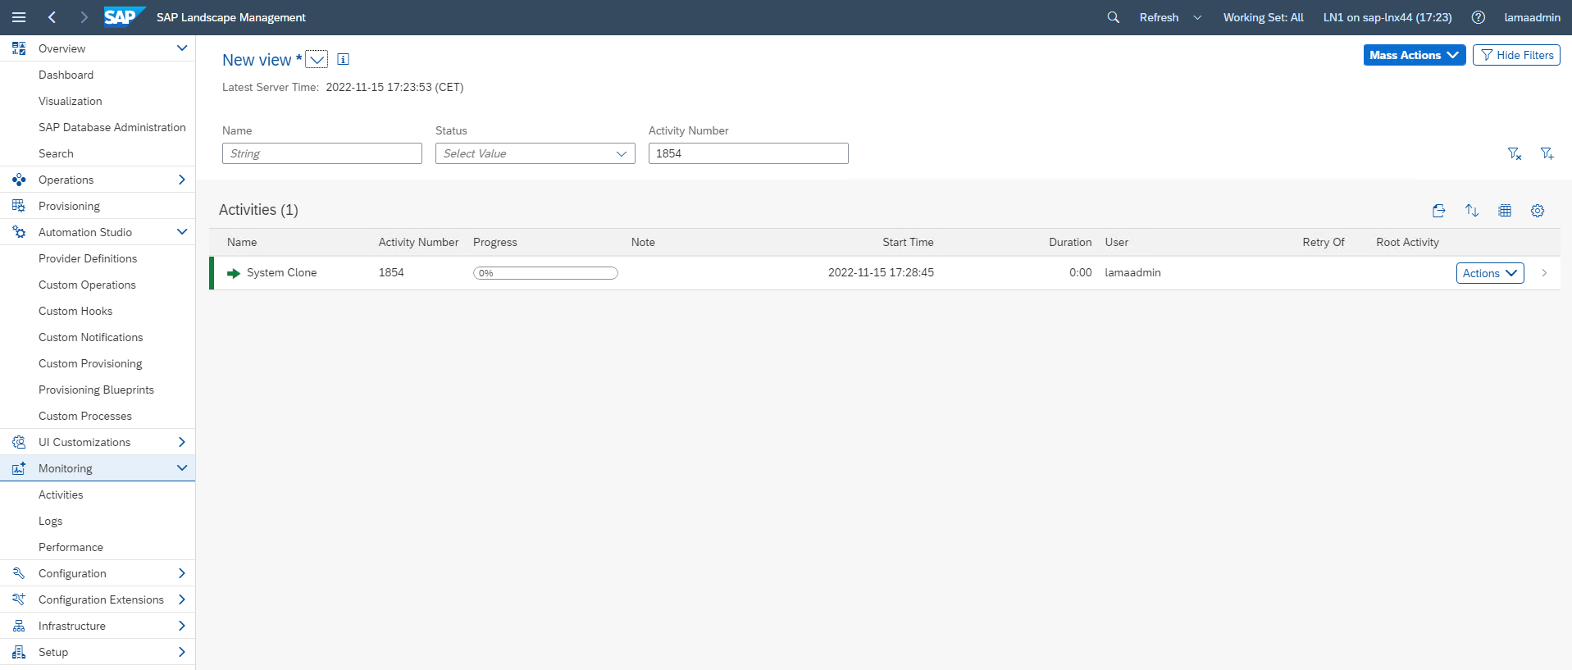The width and height of the screenshot is (1572, 670).
Task: Open table settings gear icon
Action: 1537,211
